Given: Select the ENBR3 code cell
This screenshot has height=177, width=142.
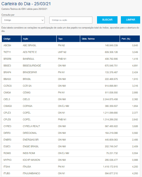Looking at the screenshot, I should pyautogui.click(x=7, y=140).
